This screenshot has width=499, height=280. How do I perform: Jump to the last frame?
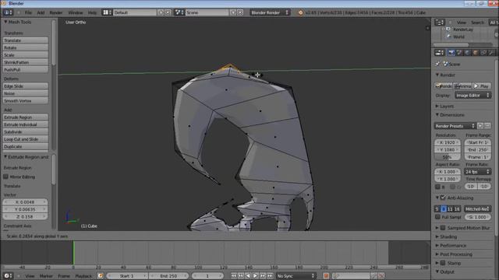(270, 276)
